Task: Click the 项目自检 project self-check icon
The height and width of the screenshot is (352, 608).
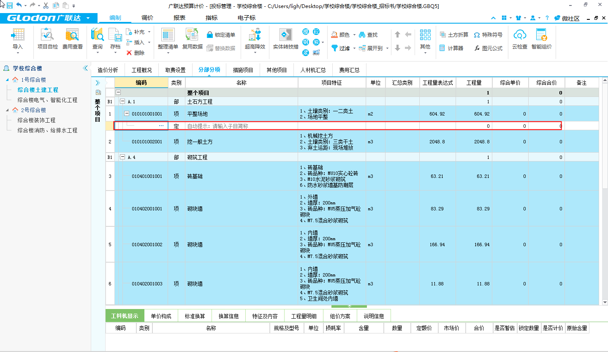Action: tap(47, 35)
